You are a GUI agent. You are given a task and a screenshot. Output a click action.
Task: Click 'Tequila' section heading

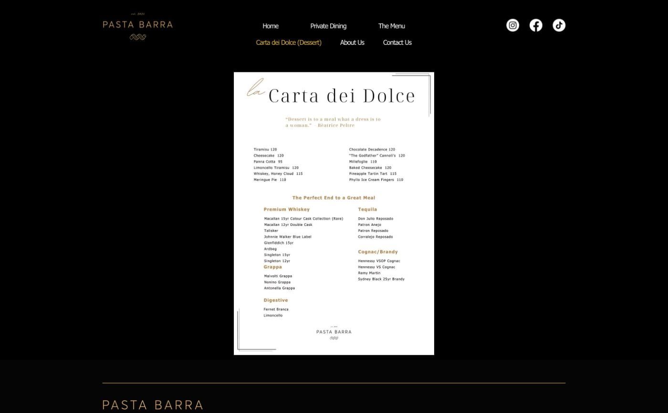pyautogui.click(x=367, y=209)
